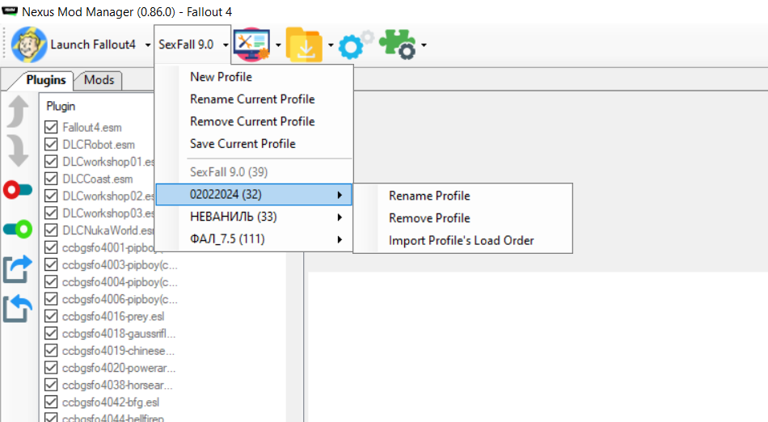The image size is (768, 422).
Task: Disable all plugins with red toggle icon
Action: (18, 191)
